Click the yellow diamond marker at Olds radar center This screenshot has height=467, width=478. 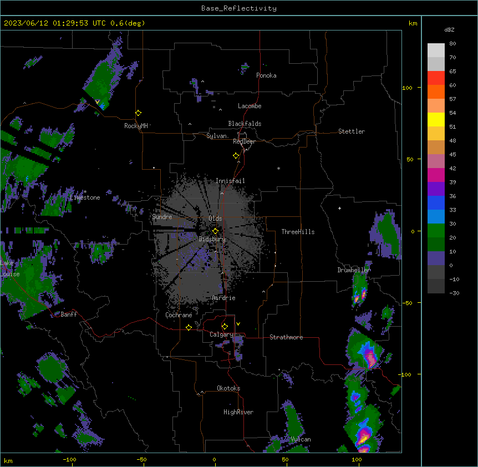pyautogui.click(x=215, y=231)
